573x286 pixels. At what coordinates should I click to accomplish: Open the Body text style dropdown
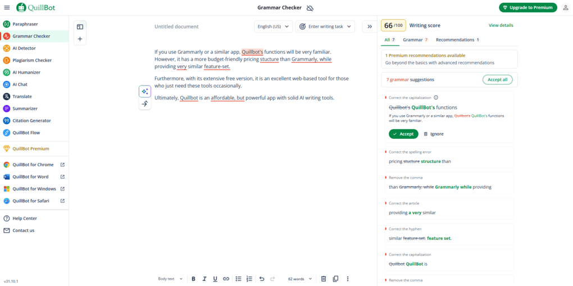click(170, 279)
